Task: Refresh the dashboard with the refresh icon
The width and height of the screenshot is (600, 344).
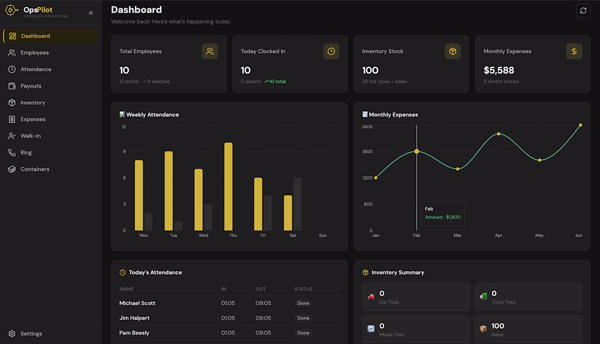Action: pyautogui.click(x=583, y=11)
